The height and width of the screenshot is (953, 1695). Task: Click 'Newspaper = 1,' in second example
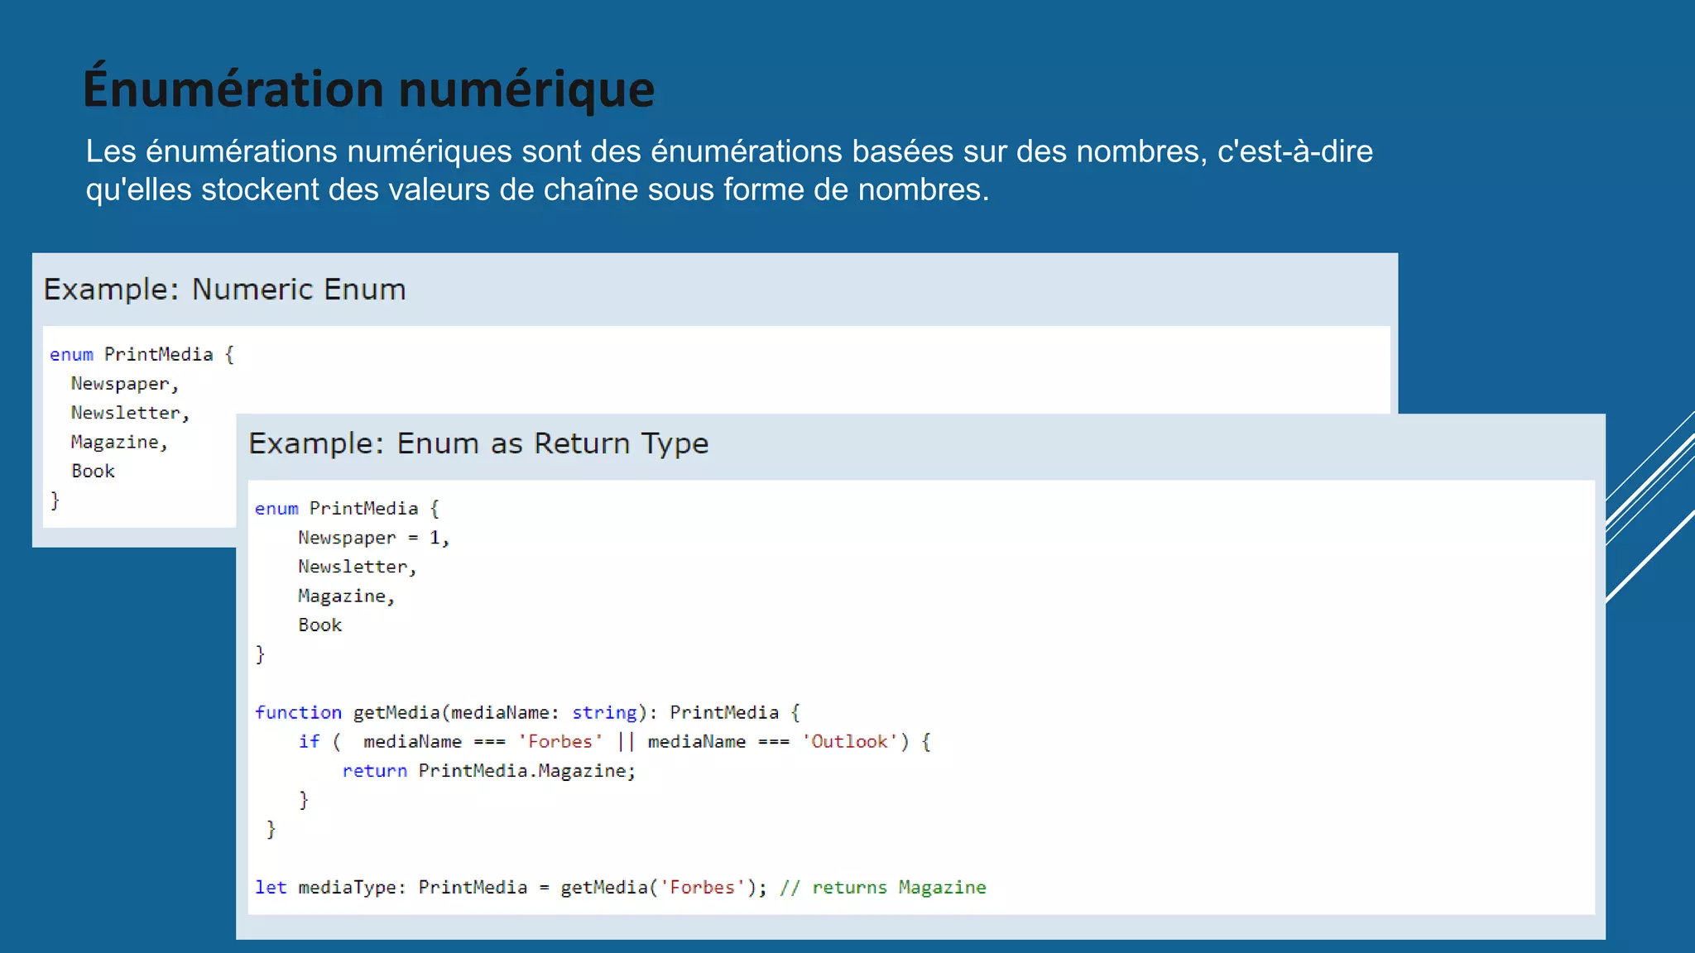point(373,538)
